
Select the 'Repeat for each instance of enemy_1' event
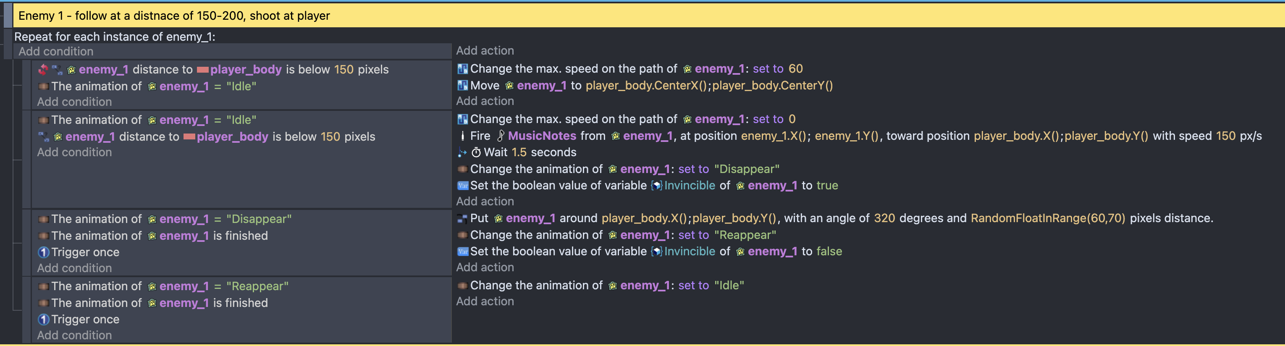pyautogui.click(x=115, y=37)
